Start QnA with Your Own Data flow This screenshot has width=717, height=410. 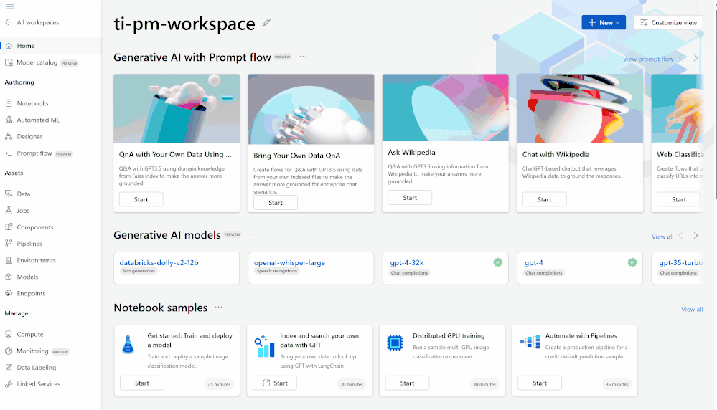141,199
